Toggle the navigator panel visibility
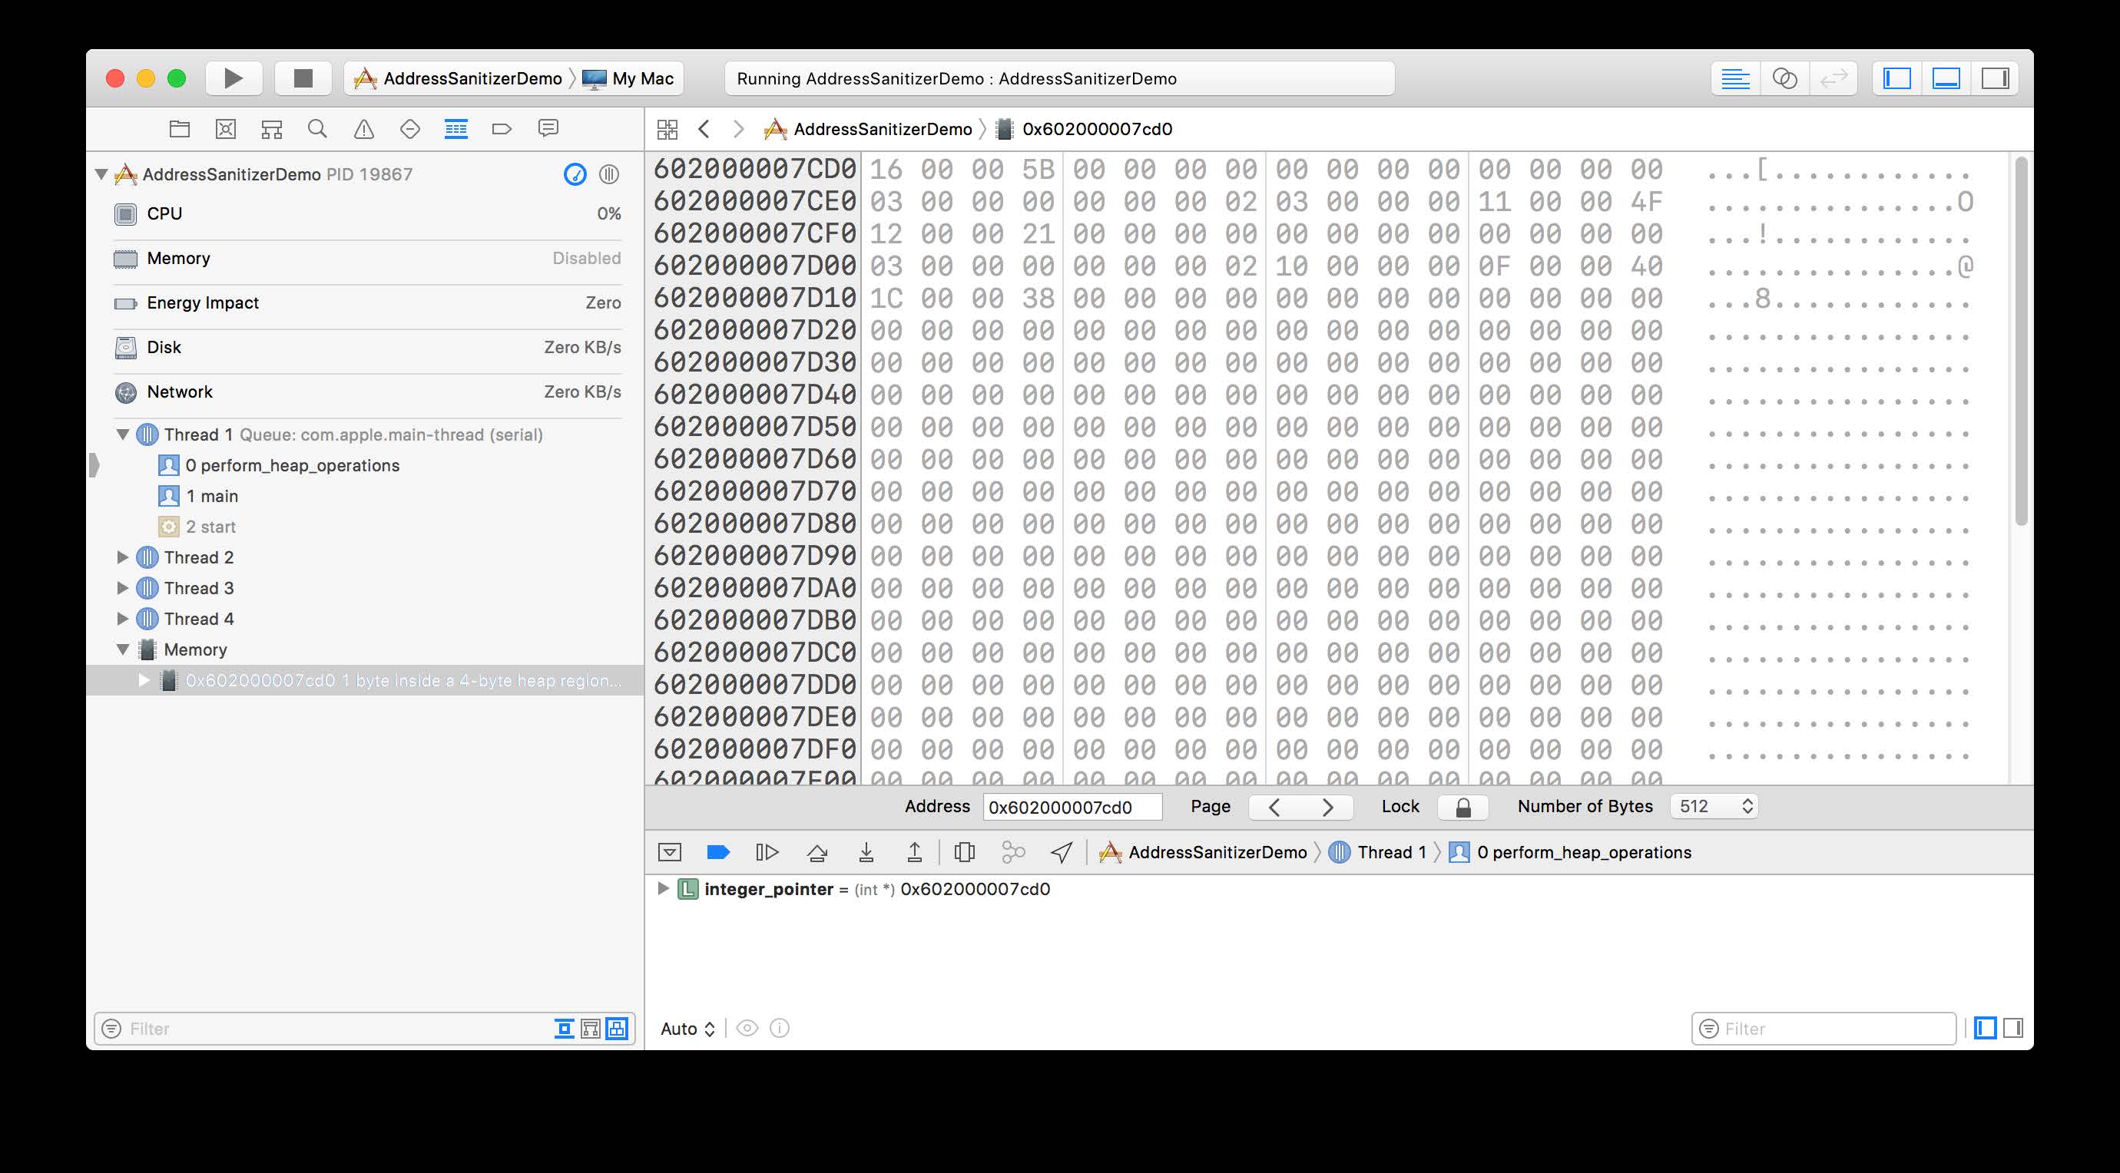The width and height of the screenshot is (2120, 1173). pos(1897,79)
